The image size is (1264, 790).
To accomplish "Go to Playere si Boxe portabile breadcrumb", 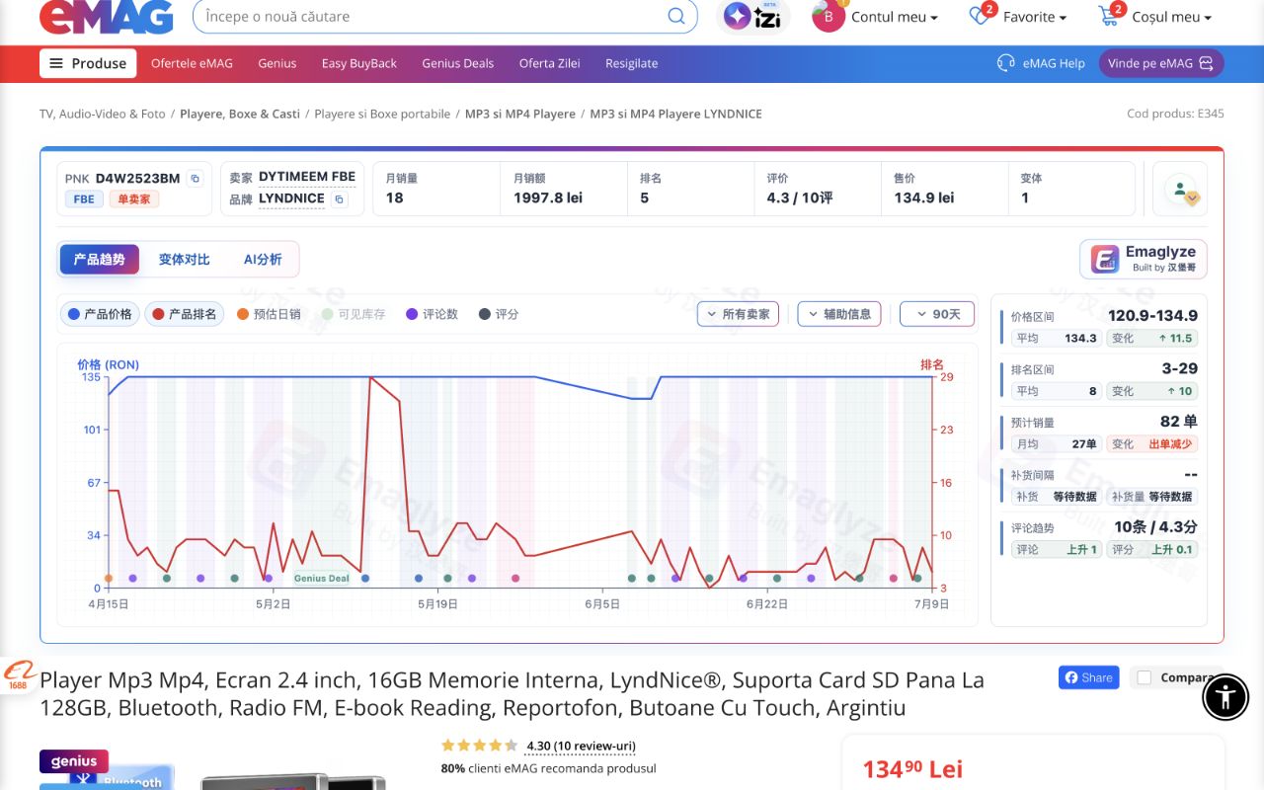I will point(382,114).
